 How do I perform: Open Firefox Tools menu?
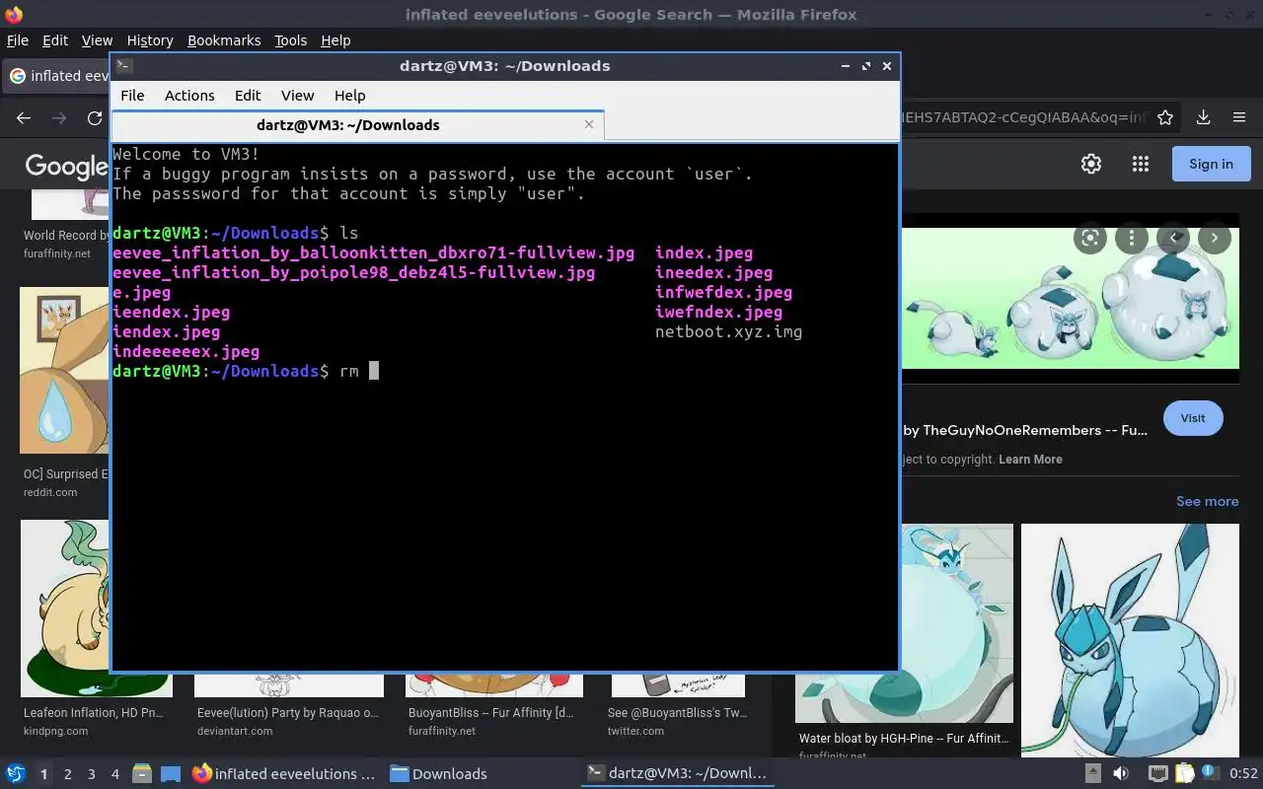pyautogui.click(x=290, y=40)
